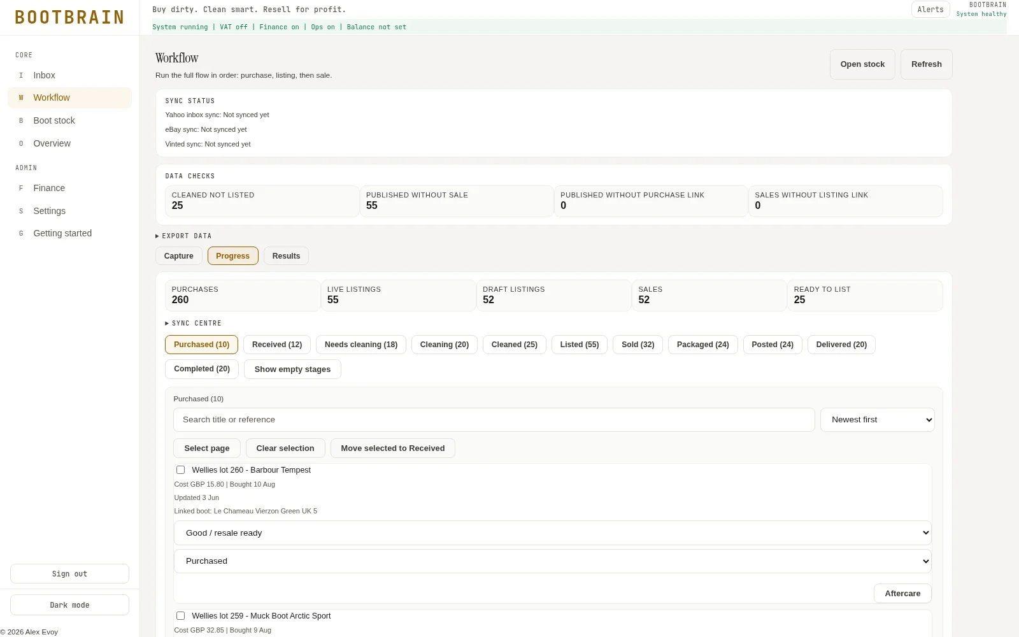Open the Cleaning (20) stage
1019x637 pixels.
click(x=445, y=345)
